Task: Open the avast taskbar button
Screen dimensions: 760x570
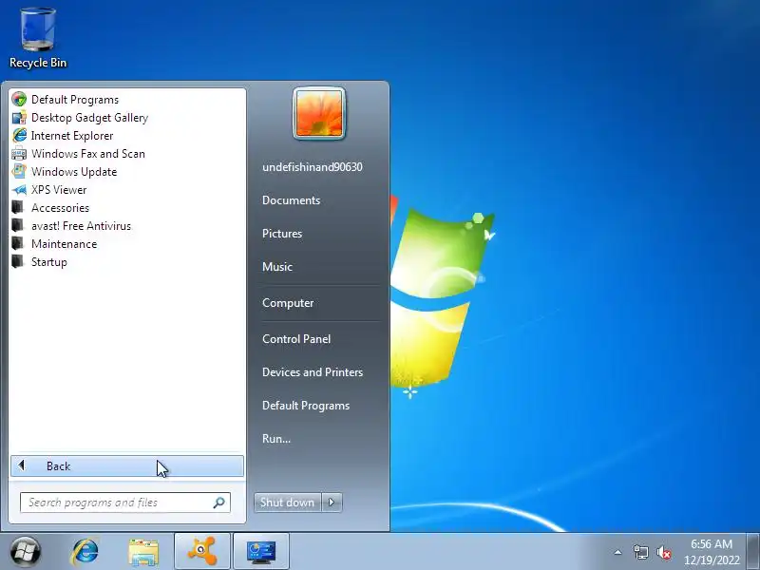Action: click(202, 552)
